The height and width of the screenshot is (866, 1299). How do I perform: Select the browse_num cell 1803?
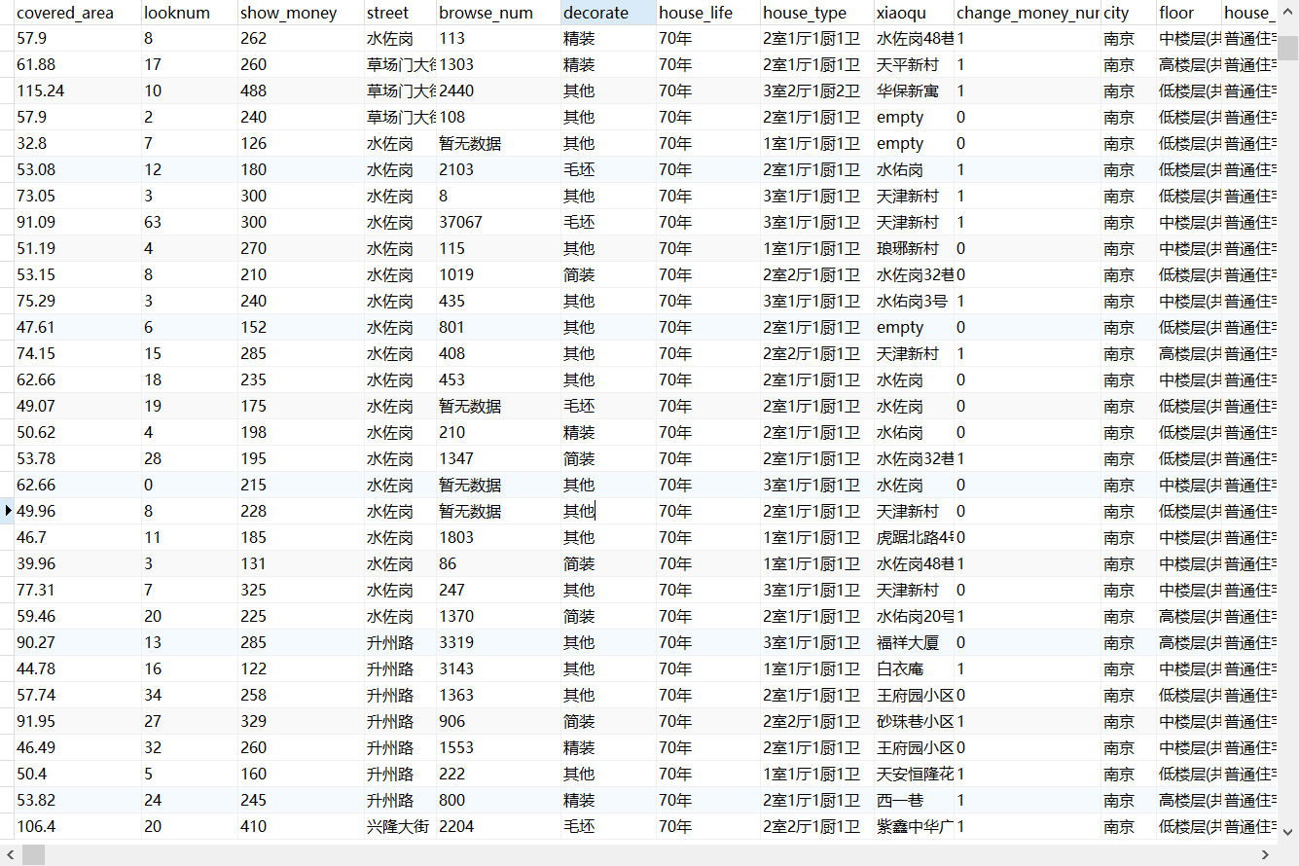498,537
